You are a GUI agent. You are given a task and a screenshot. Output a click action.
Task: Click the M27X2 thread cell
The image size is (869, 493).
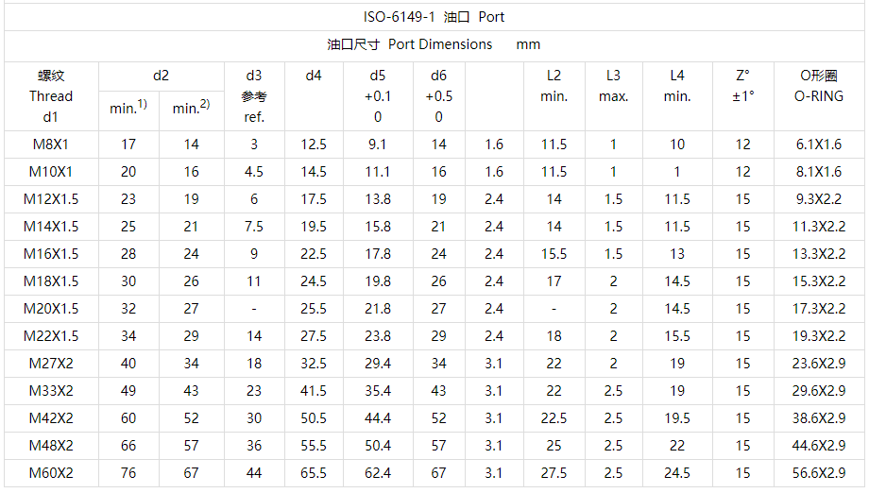(x=51, y=364)
